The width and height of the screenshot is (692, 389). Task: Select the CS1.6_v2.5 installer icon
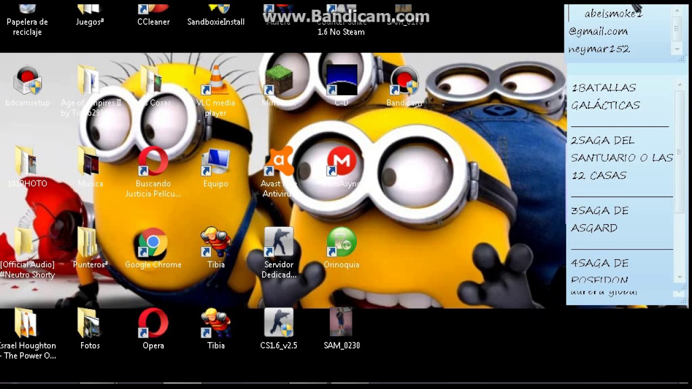279,328
